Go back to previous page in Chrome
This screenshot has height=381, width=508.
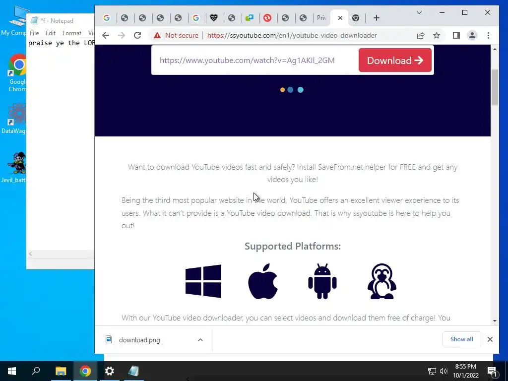(106, 35)
